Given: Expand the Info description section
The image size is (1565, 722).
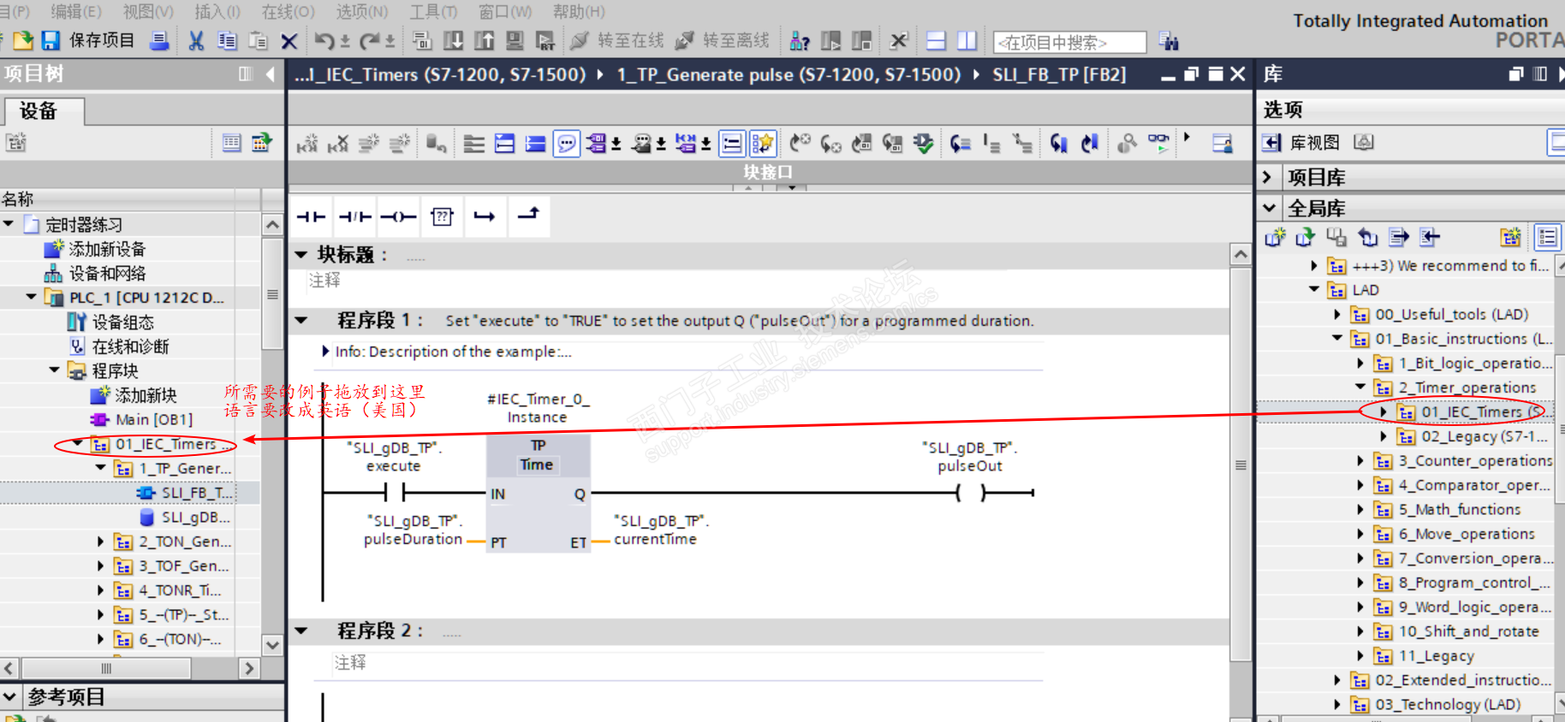Looking at the screenshot, I should coord(325,352).
